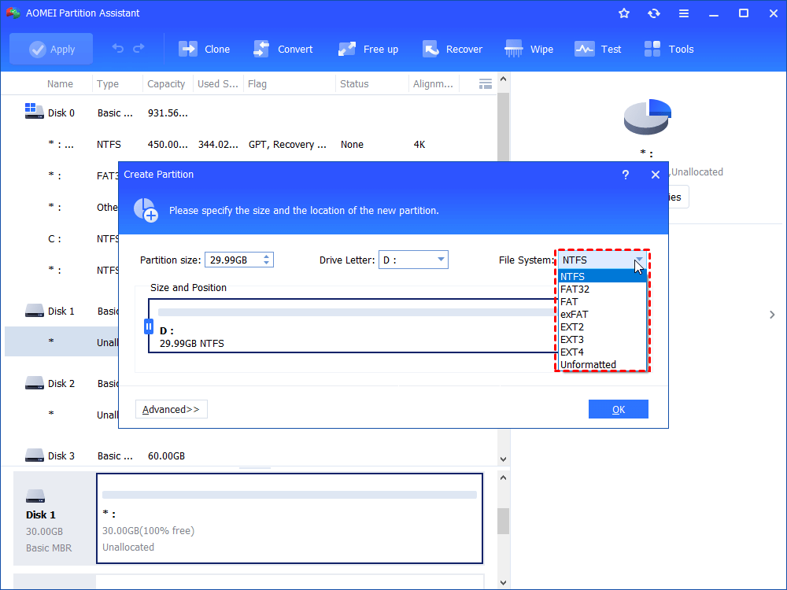Choose EXT4 in the file system dropdown

(x=571, y=352)
